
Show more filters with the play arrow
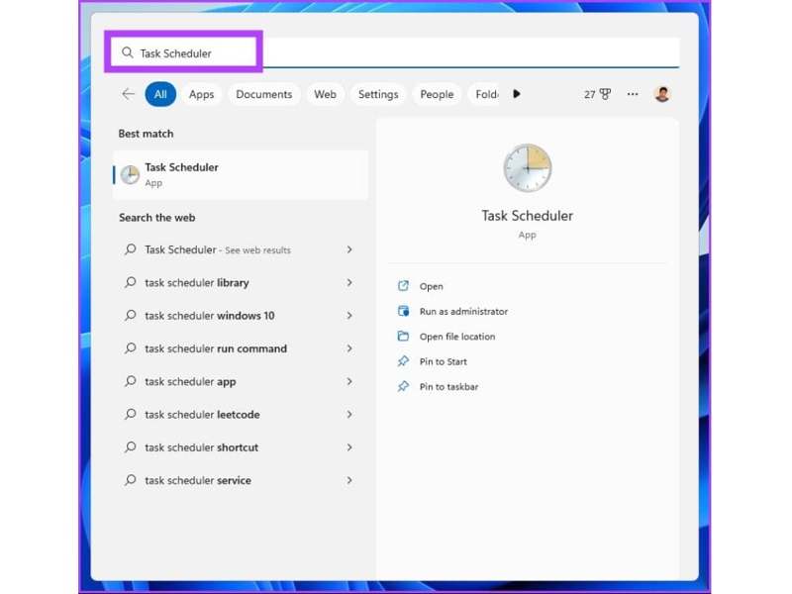coord(516,94)
